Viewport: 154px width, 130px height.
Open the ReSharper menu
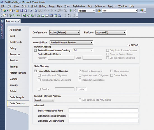[x=100, y=6]
